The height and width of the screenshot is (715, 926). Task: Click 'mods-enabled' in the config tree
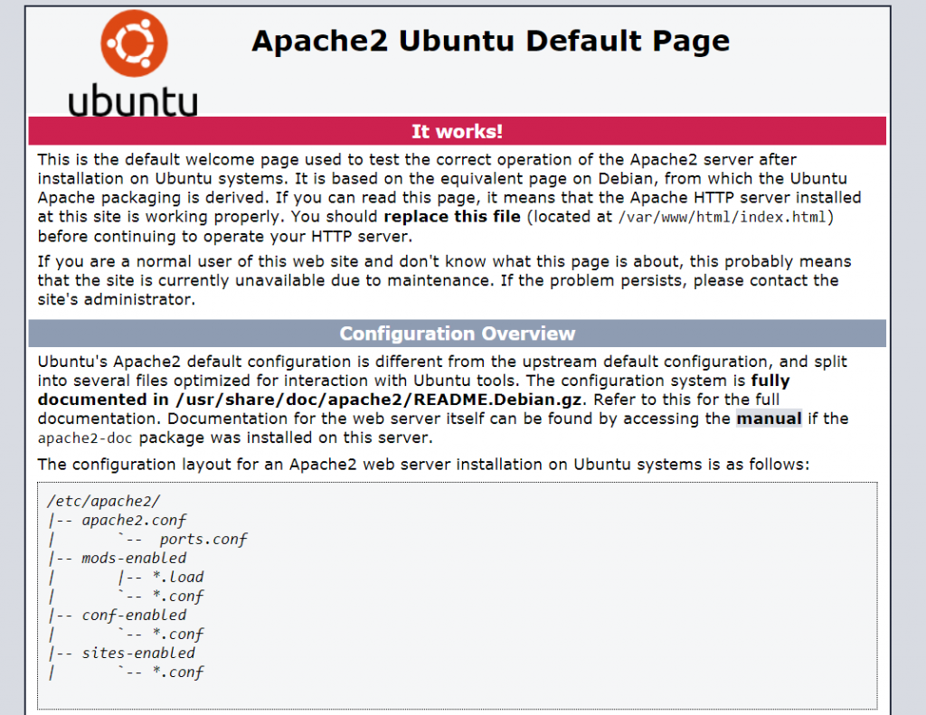click(x=134, y=558)
